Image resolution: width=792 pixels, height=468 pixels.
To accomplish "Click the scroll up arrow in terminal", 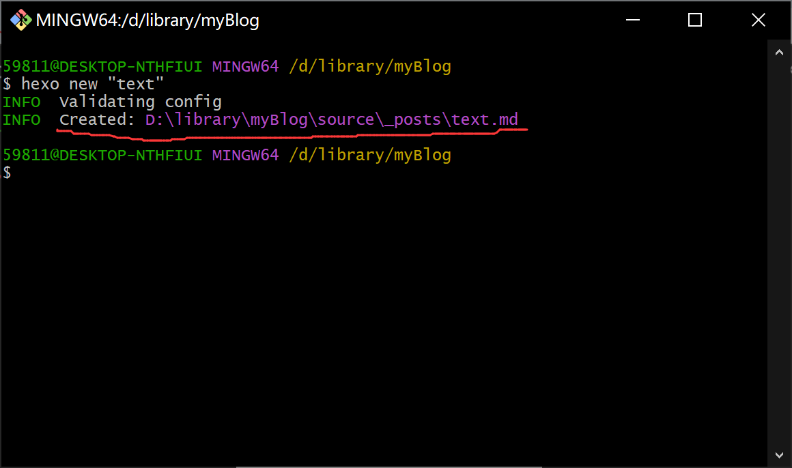I will [780, 53].
